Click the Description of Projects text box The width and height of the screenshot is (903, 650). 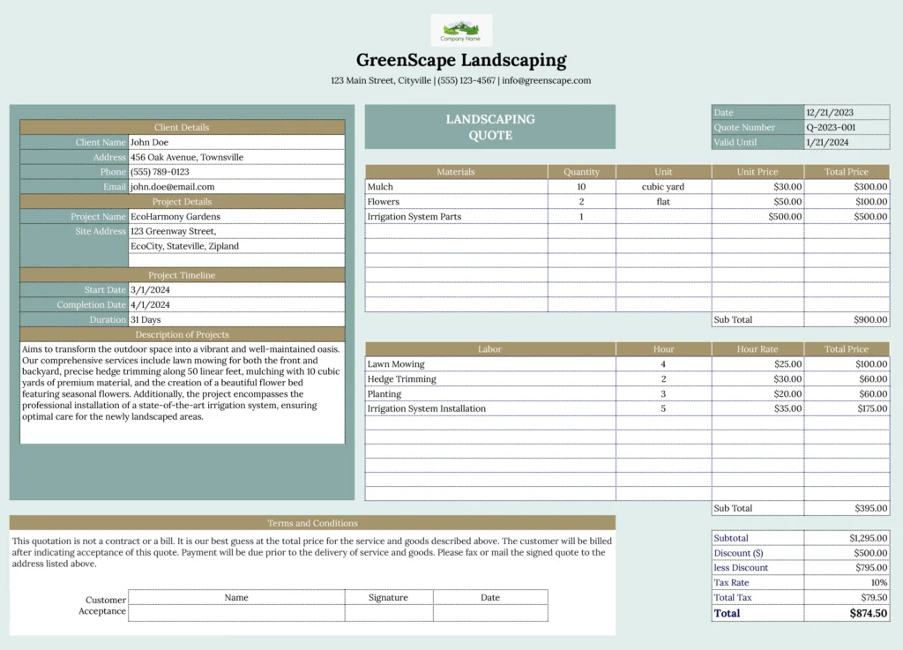183,392
